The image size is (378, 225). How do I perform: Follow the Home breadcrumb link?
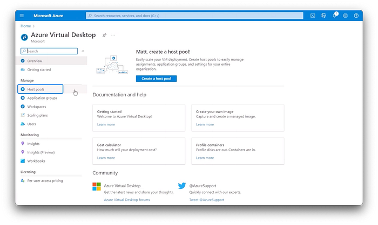click(x=25, y=26)
